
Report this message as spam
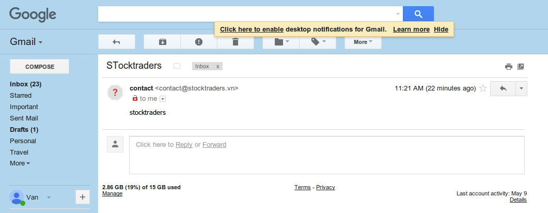coord(199,42)
